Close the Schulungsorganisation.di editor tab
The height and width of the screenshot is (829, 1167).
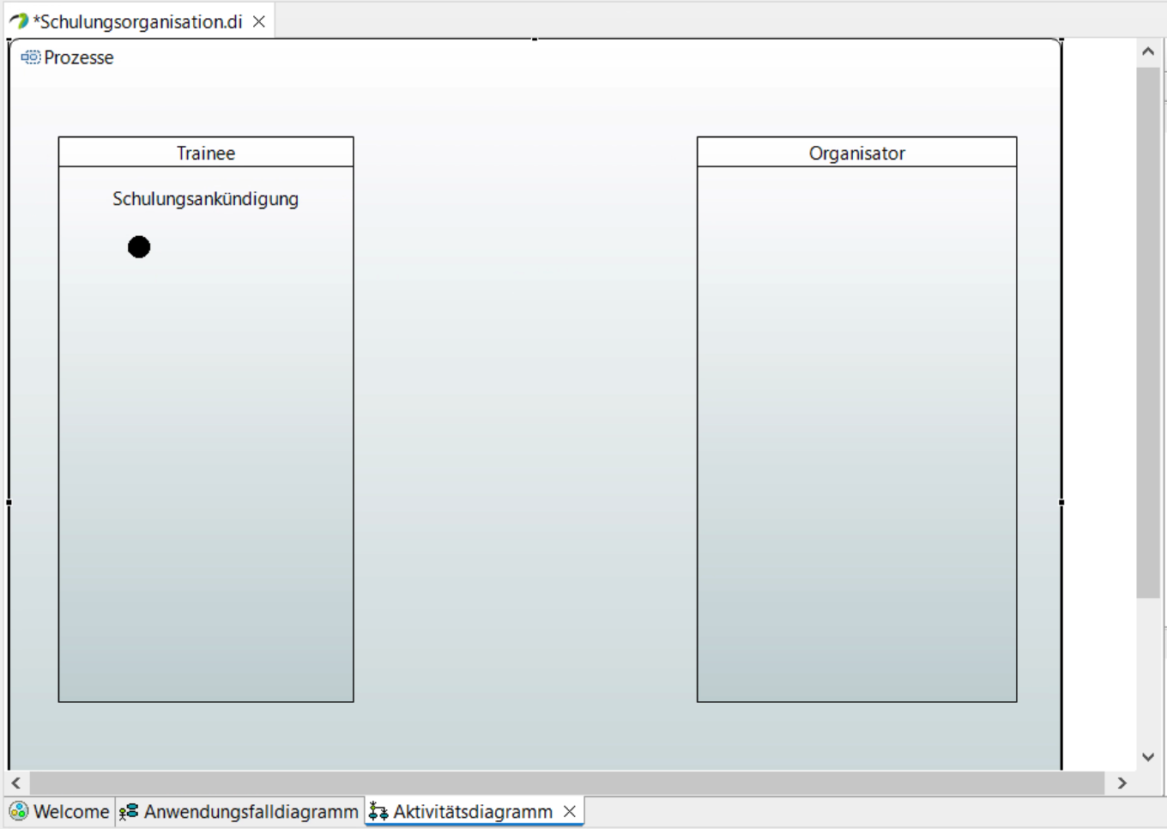(259, 21)
